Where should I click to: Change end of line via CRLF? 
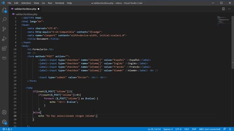(x=186, y=129)
